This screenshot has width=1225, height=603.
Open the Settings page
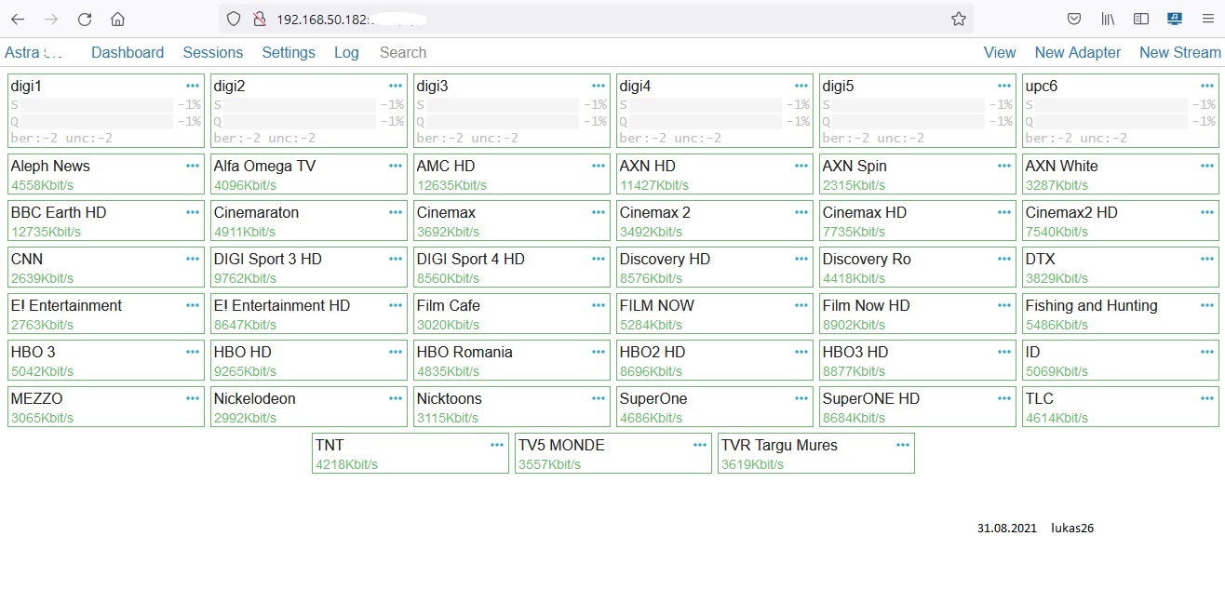pos(289,52)
